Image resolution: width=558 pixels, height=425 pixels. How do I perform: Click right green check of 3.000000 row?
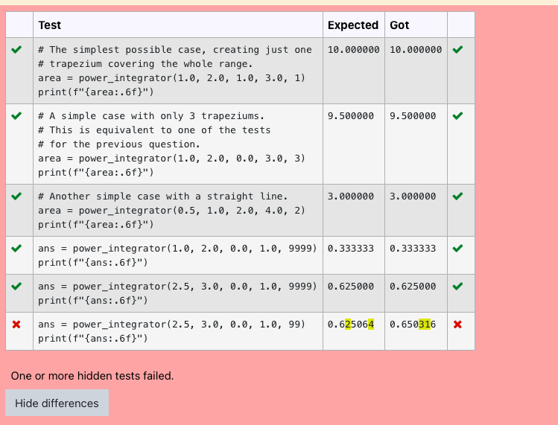[457, 196]
